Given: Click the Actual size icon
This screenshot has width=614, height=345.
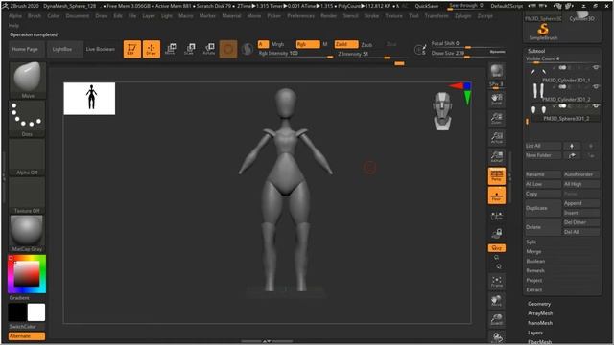Looking at the screenshot, I should point(497,137).
